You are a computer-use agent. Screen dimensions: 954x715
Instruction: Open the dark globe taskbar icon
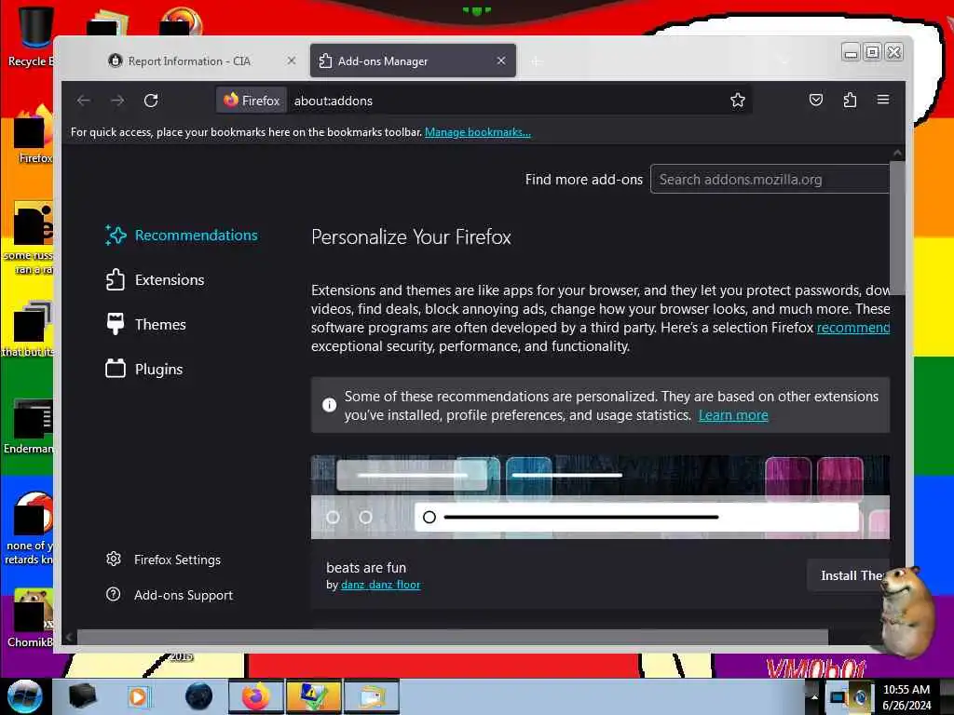(x=199, y=696)
